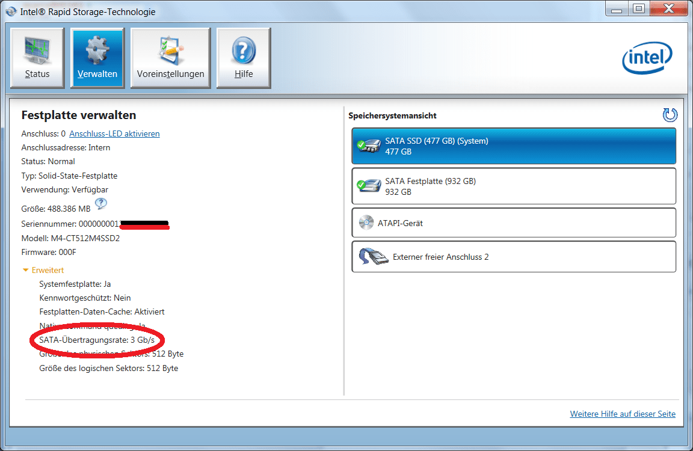This screenshot has width=693, height=451.
Task: Open Weitere Hilfe auf dieser Seite
Action: pos(623,414)
